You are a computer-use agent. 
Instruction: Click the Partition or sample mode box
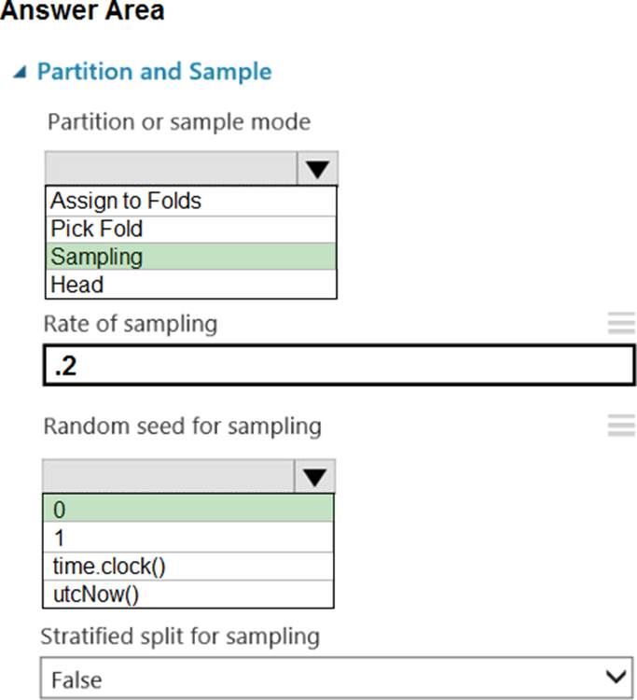[x=171, y=169]
